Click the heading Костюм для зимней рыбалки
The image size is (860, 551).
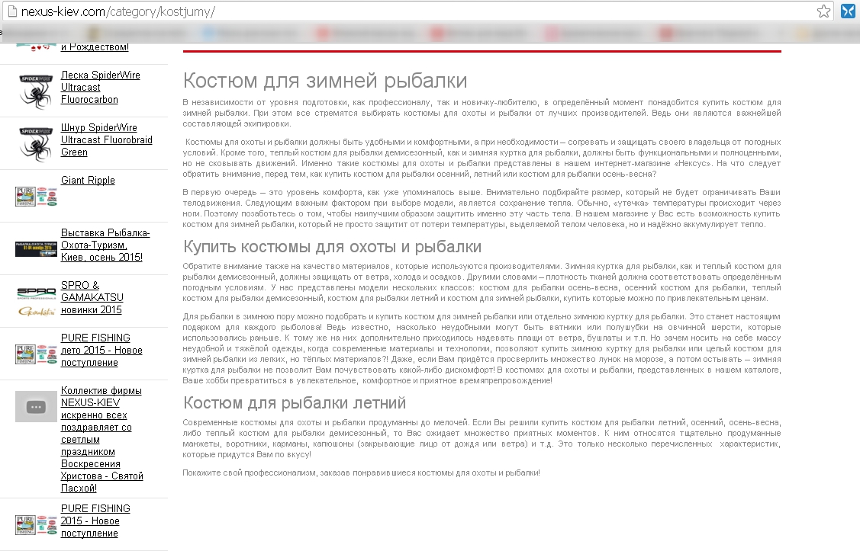325,81
